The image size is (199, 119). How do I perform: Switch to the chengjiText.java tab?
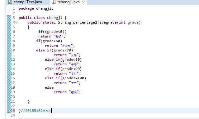pos(28,2)
